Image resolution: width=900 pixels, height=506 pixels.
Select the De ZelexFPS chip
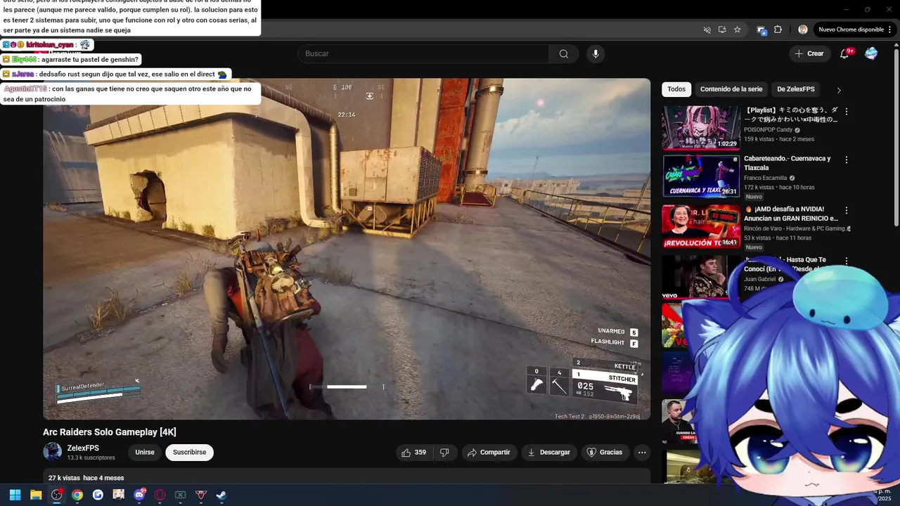[x=796, y=89]
